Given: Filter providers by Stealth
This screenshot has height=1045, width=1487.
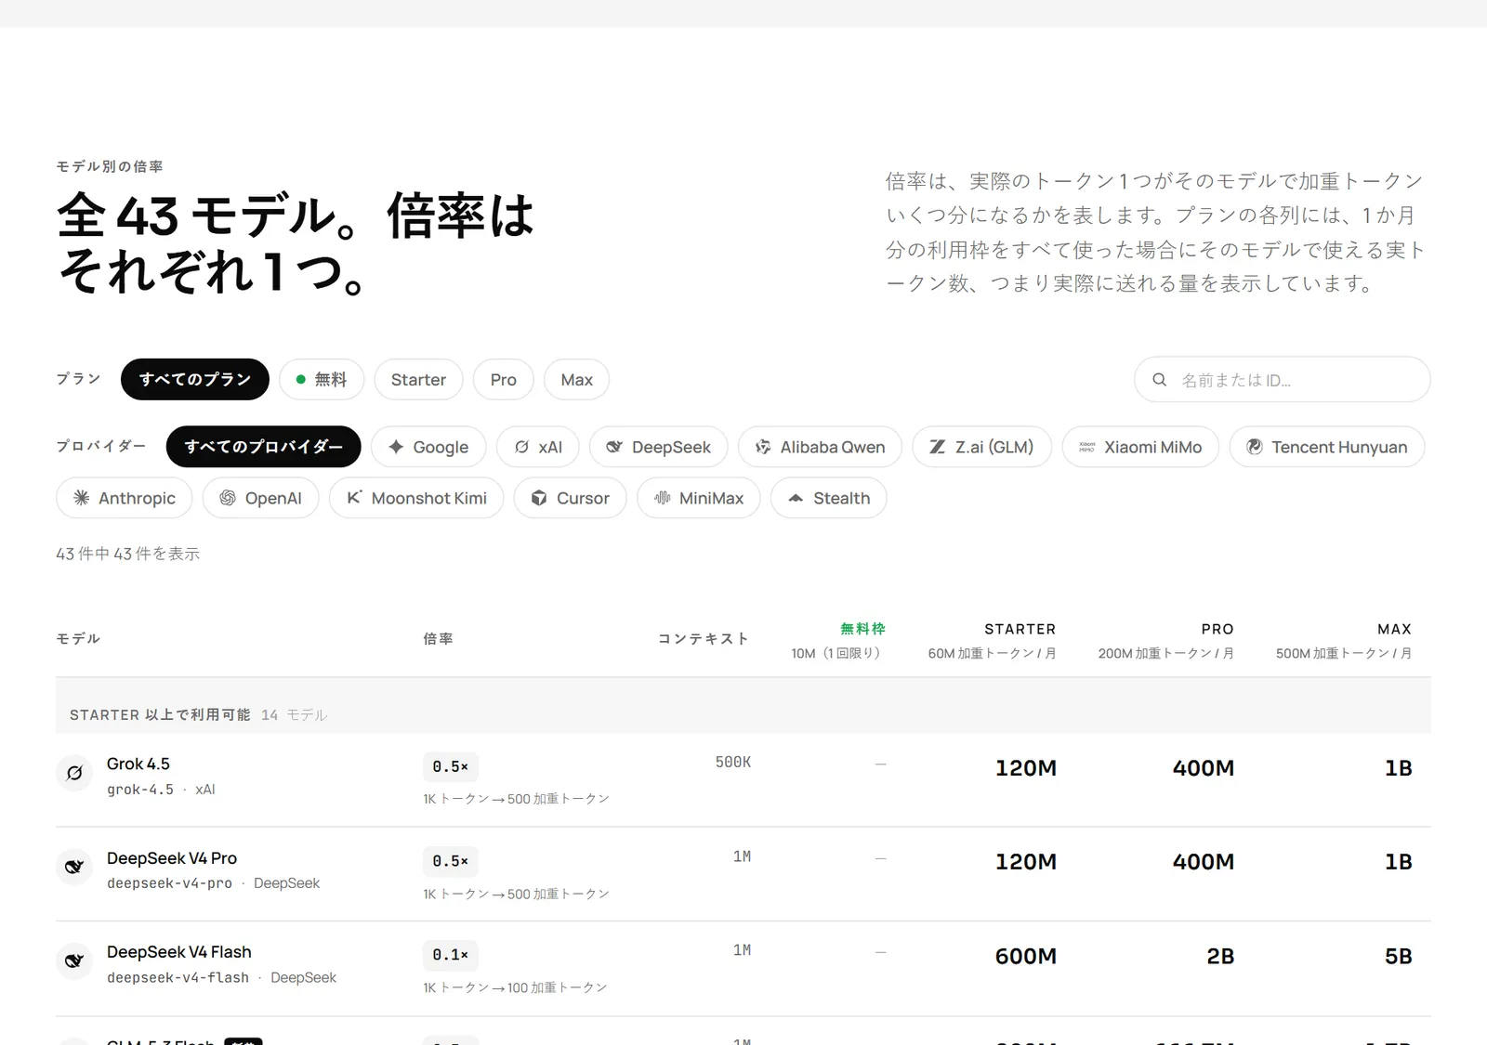Looking at the screenshot, I should pyautogui.click(x=829, y=498).
